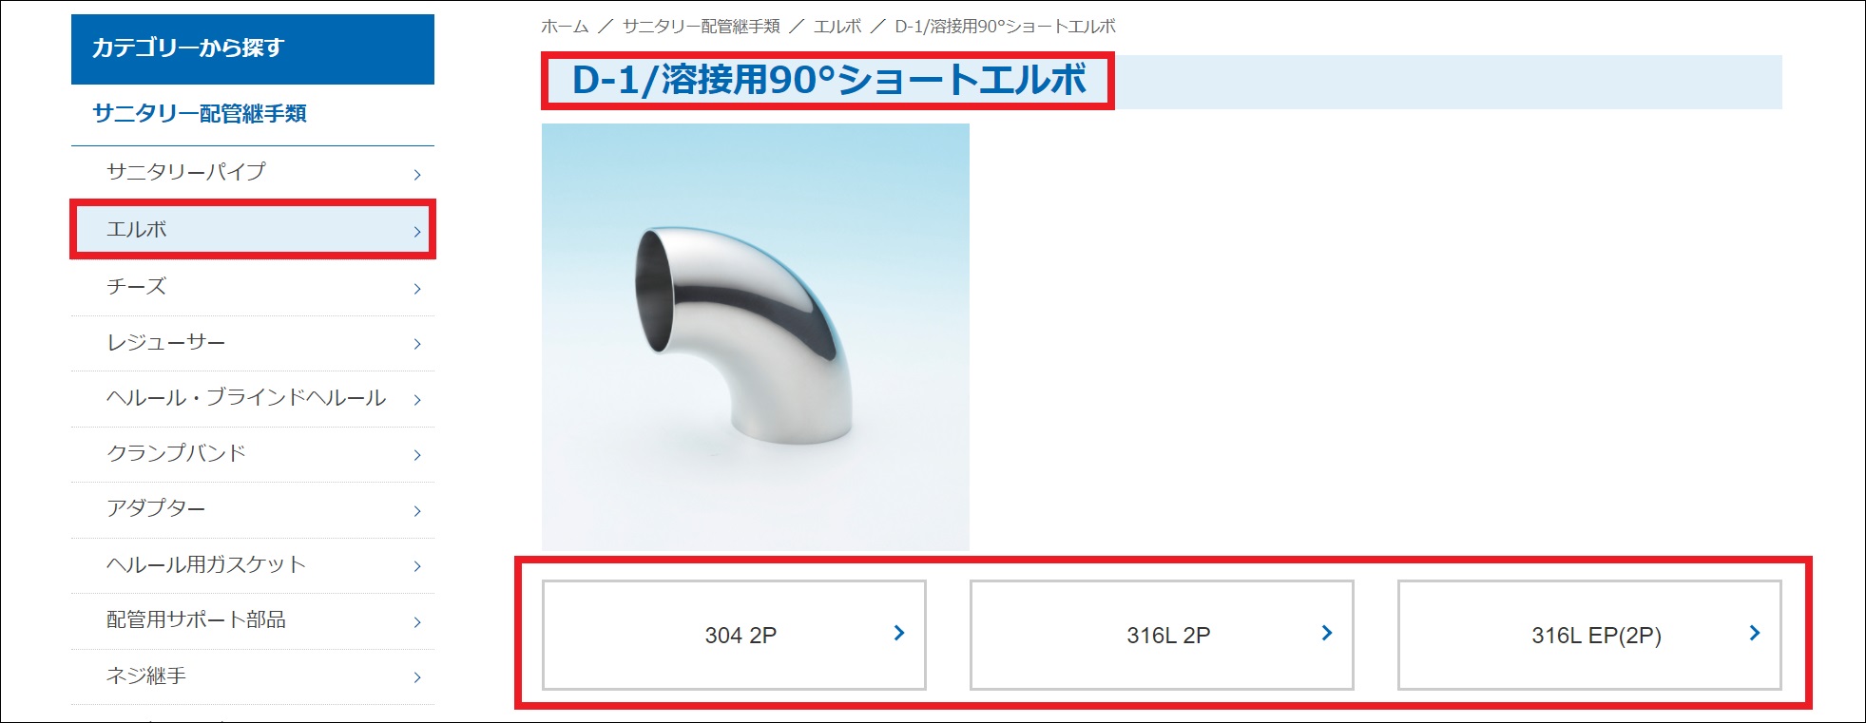Expand the ヘルール用ガスケット category chevron
The width and height of the screenshot is (1866, 723).
coord(417,566)
